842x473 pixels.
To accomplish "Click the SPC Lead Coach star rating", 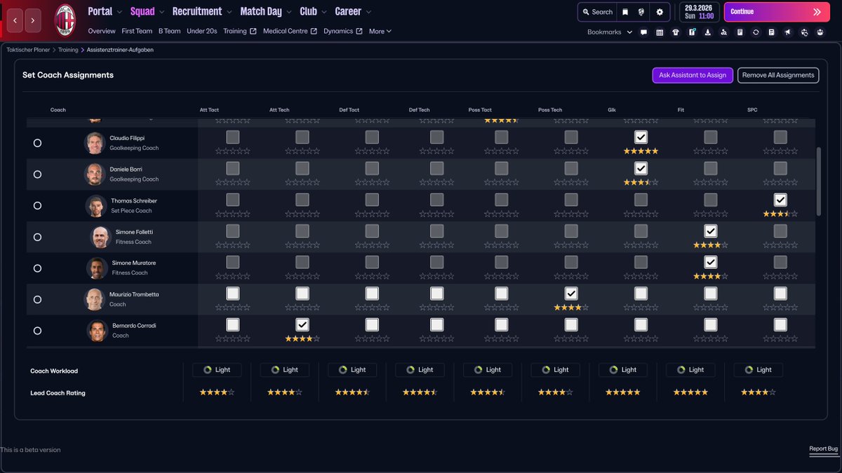I will coord(758,392).
